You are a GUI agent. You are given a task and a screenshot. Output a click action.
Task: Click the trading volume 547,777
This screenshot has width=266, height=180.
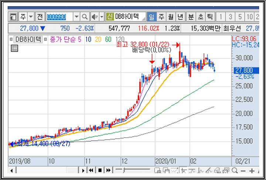point(119,28)
